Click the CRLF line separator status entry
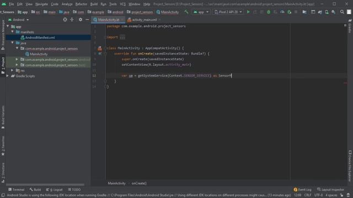This screenshot has width=353, height=198. click(x=308, y=195)
